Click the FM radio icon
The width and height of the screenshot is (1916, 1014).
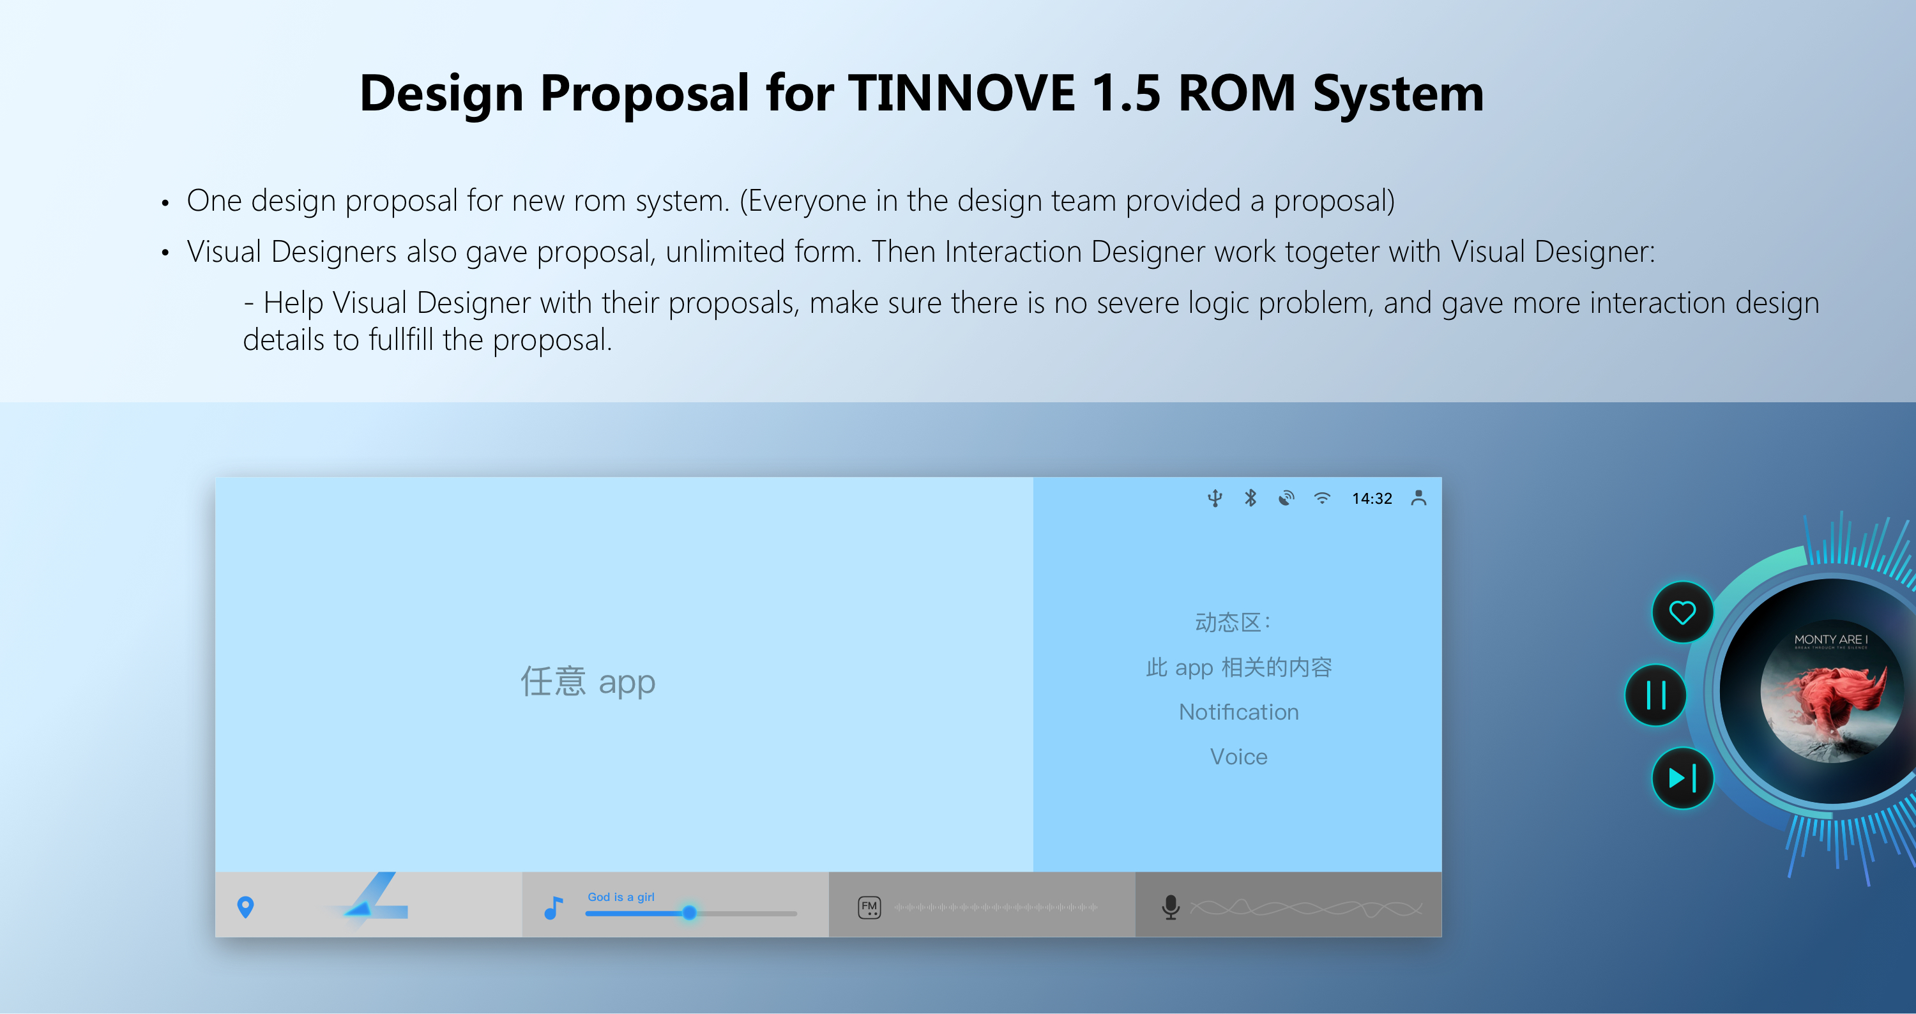[869, 907]
